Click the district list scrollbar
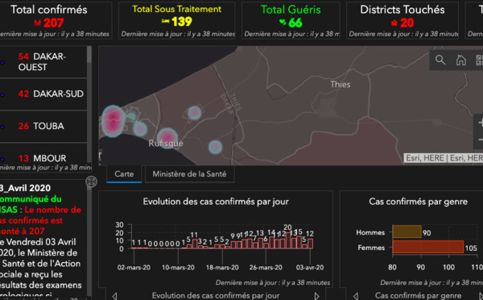This screenshot has width=483, height=300. click(89, 105)
